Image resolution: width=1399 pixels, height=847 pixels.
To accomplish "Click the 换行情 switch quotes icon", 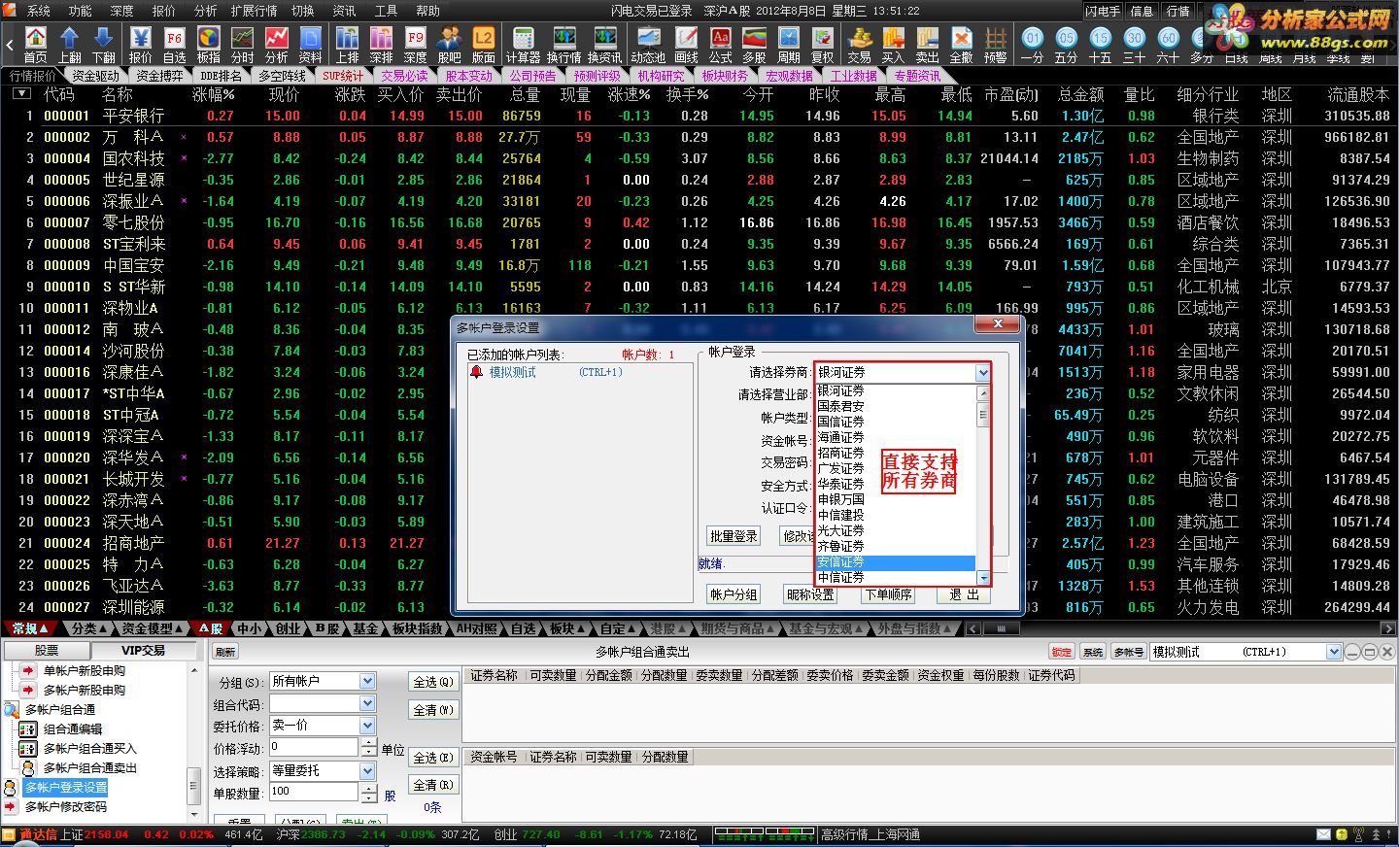I will coord(563,44).
